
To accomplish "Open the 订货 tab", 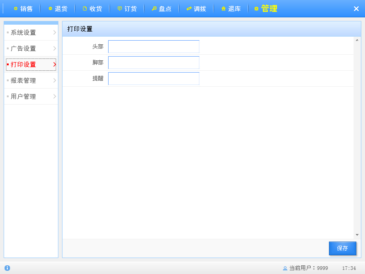I will point(127,9).
